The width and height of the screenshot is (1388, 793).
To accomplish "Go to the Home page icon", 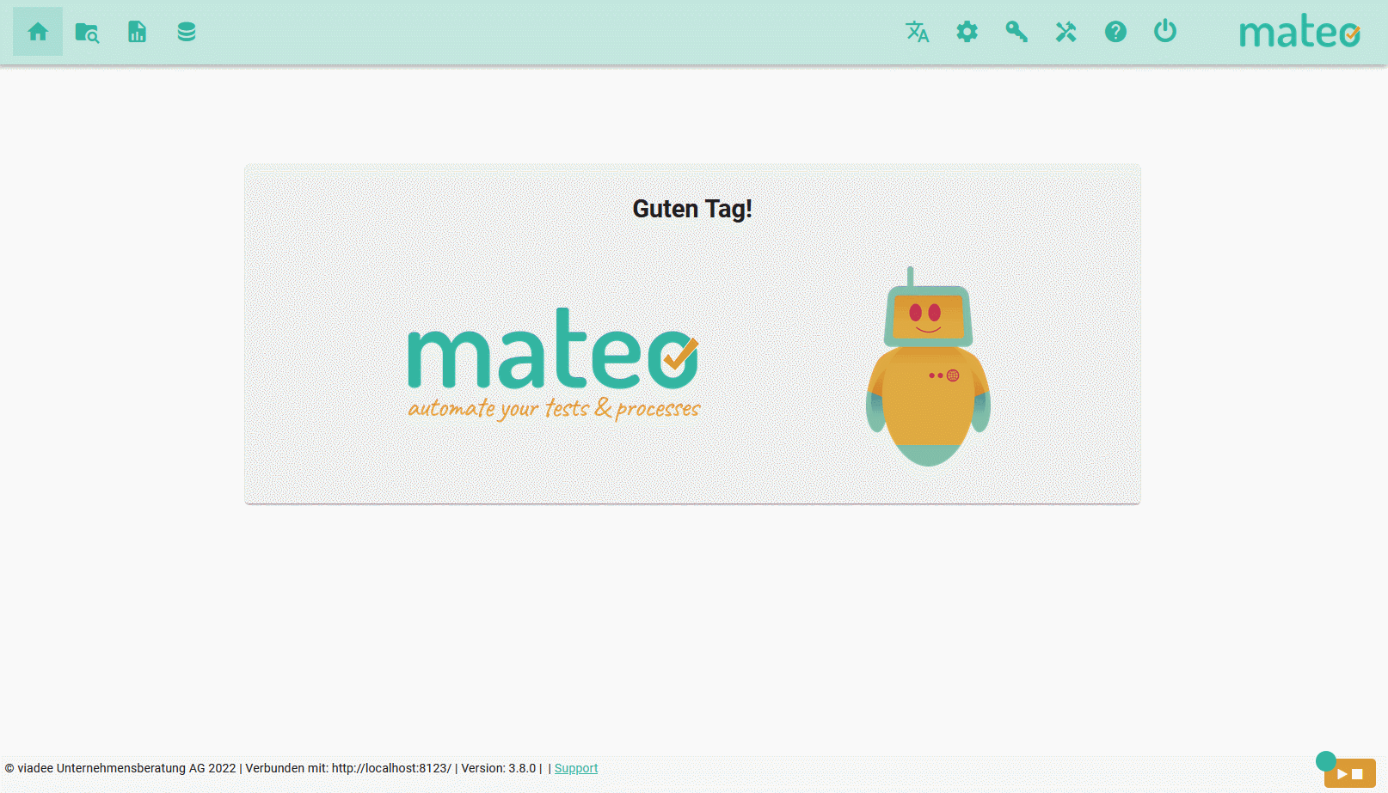I will 38,32.
